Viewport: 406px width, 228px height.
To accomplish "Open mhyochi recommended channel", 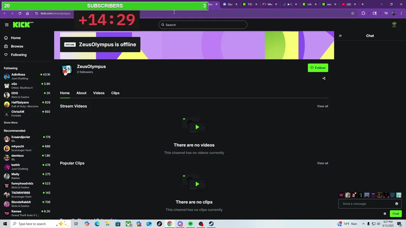I will click(27, 148).
